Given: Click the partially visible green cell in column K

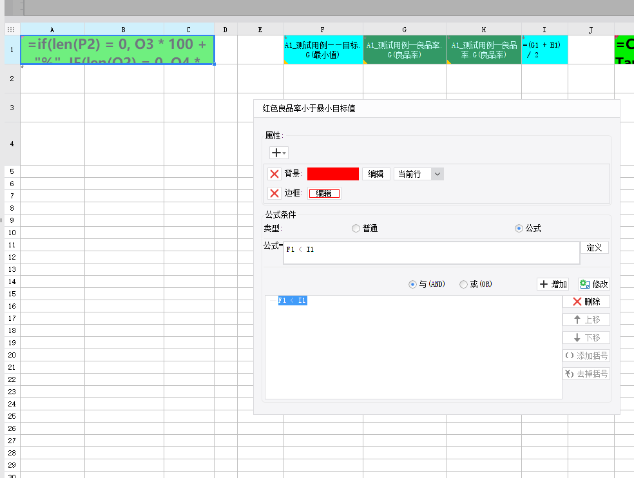Looking at the screenshot, I should 624,50.
